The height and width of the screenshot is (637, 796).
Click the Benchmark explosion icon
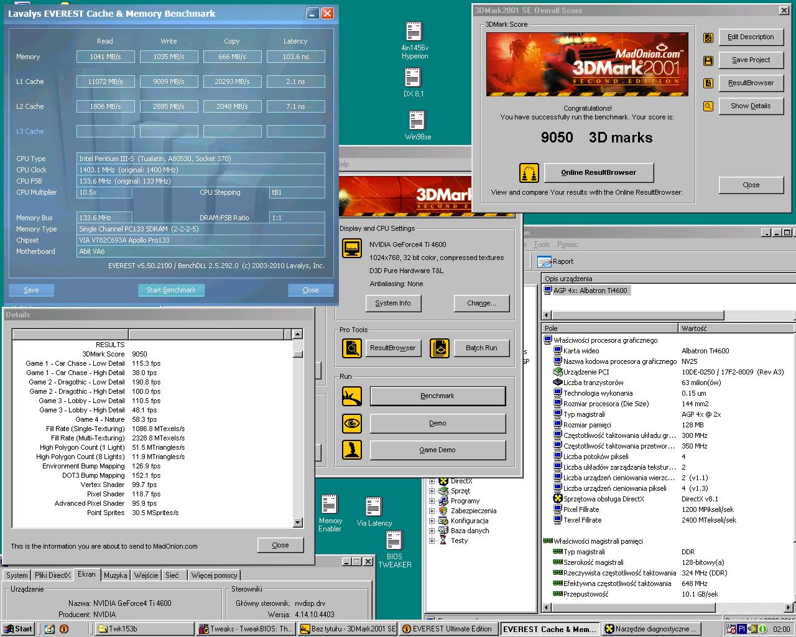(352, 396)
